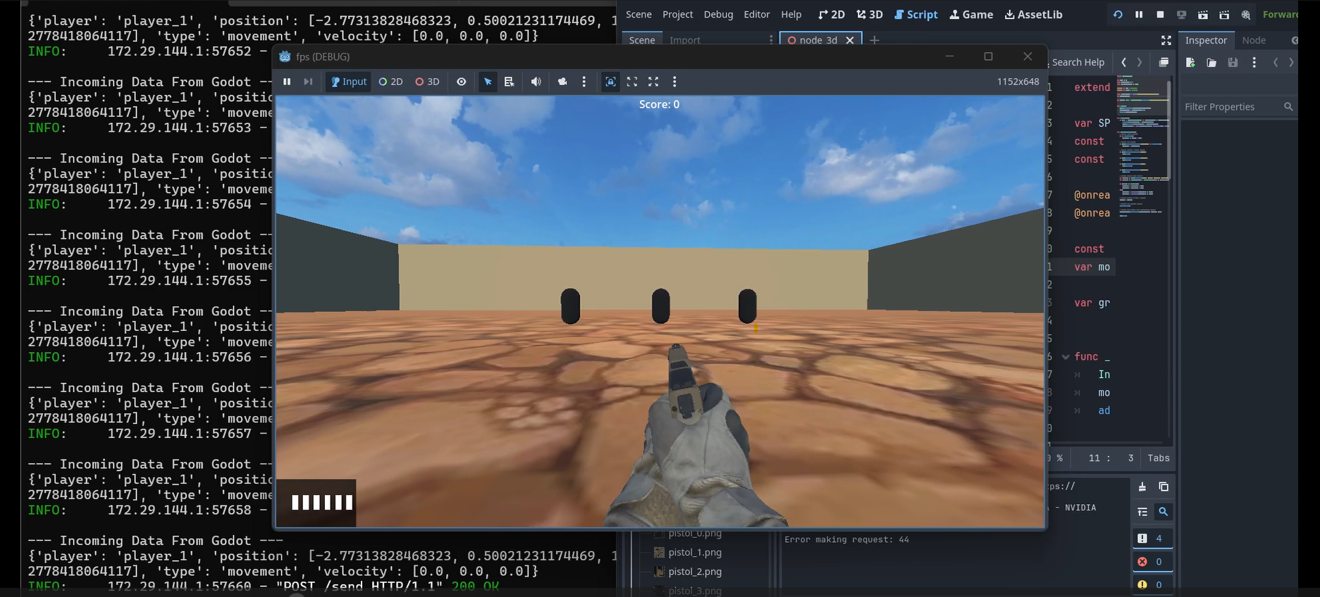Go to previous object in Inspector history
This screenshot has width=1320, height=597.
coord(1276,63)
